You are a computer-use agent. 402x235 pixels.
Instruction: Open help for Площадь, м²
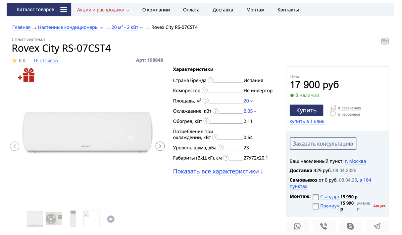[206, 101]
